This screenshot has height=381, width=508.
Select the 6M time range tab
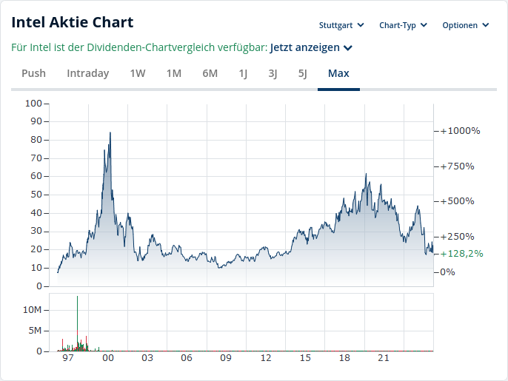(x=210, y=73)
